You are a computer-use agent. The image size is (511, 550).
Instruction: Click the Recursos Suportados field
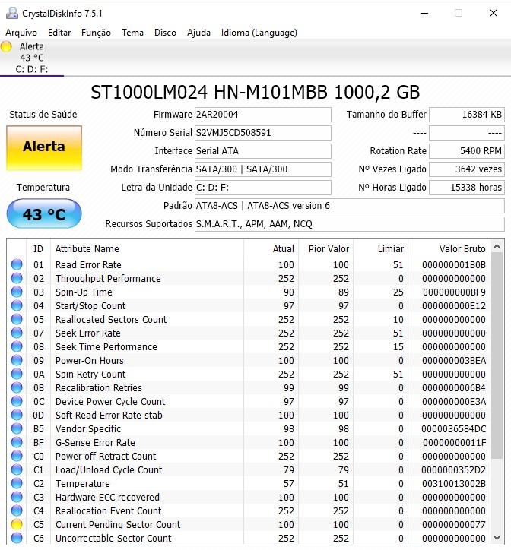point(350,224)
